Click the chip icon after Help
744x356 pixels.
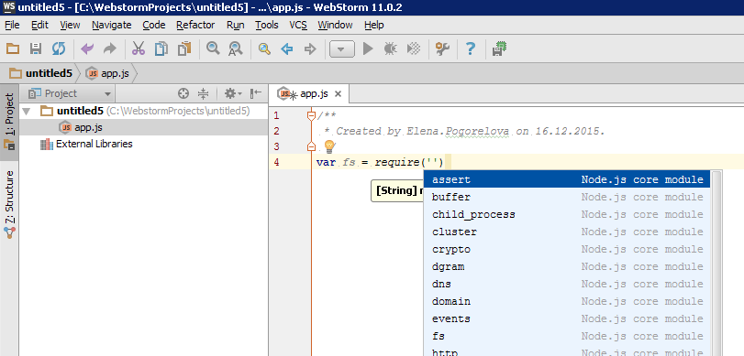499,49
